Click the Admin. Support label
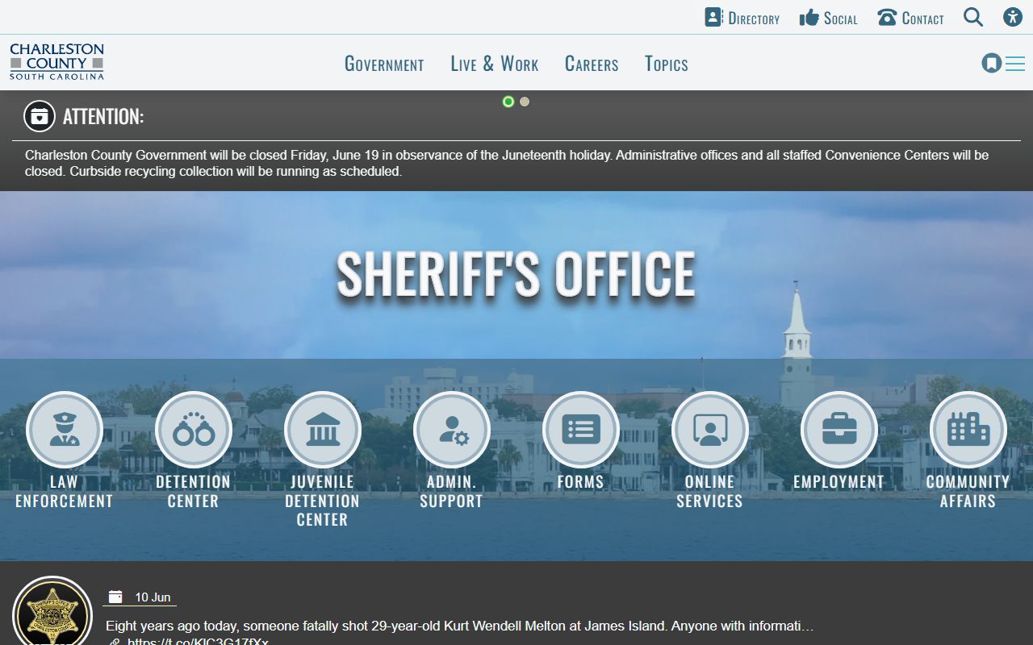This screenshot has width=1033, height=645. pyautogui.click(x=452, y=491)
